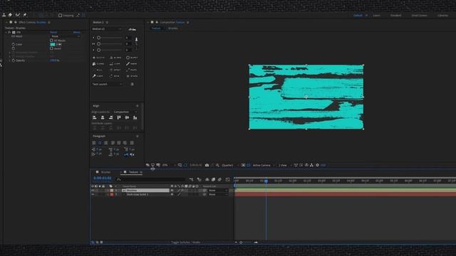Click the Toggle Switches / Modes button
456x256 pixels.
[185, 242]
